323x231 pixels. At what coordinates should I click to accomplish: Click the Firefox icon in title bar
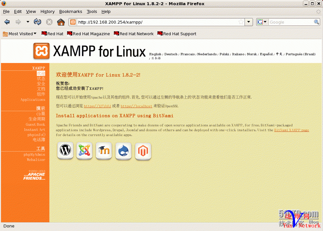click(4, 4)
